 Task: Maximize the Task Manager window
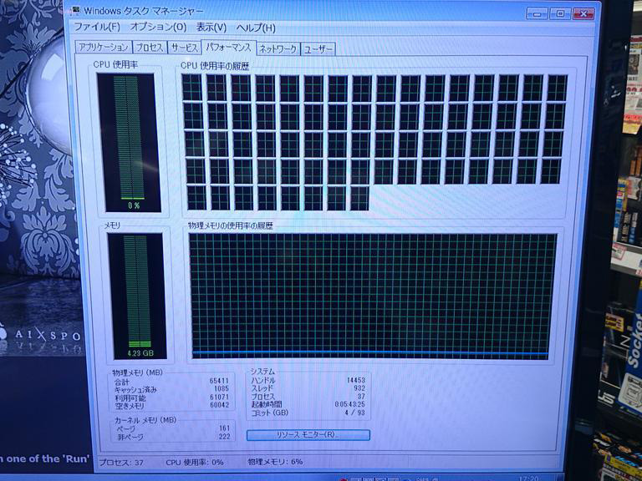pyautogui.click(x=560, y=14)
